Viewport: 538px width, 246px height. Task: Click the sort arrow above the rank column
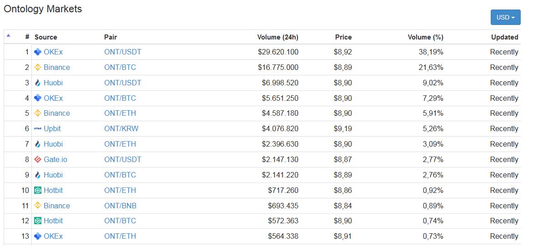click(8, 35)
